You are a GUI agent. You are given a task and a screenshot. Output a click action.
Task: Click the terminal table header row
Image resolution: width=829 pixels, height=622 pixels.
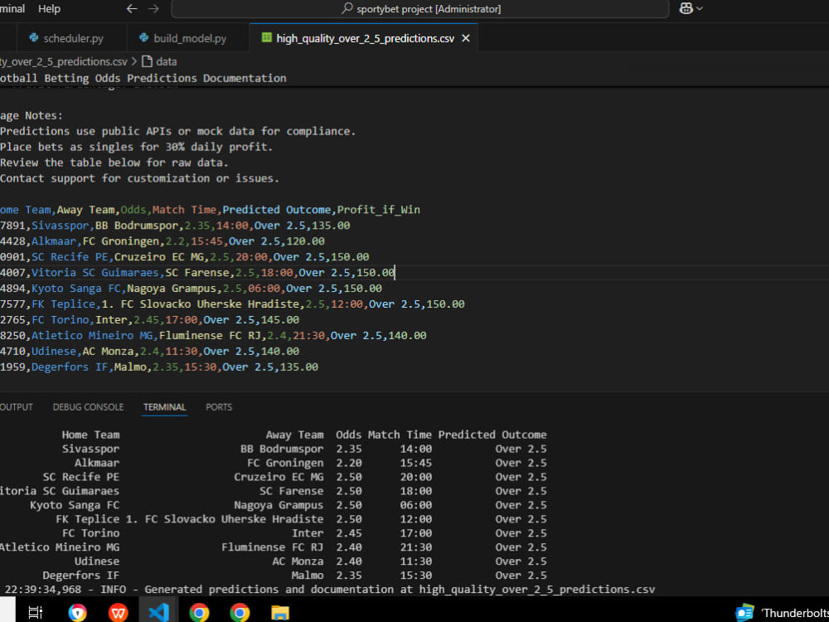[304, 435]
